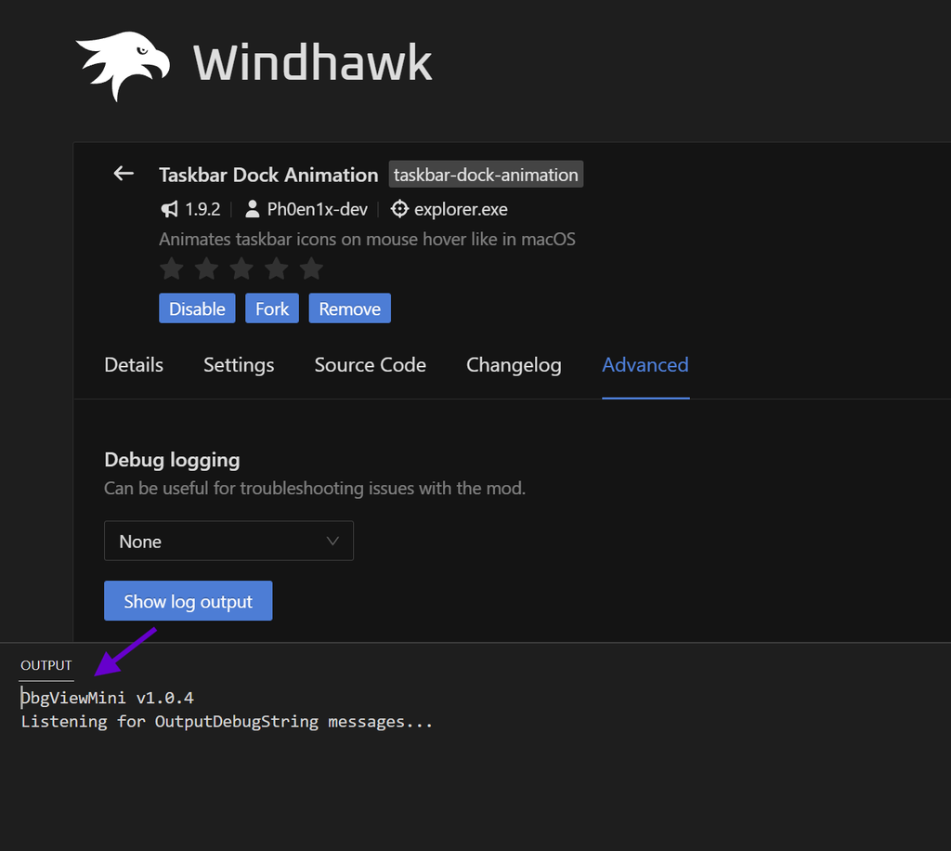Click the Windhawk eagle logo
951x851 pixels.
pyautogui.click(x=124, y=65)
